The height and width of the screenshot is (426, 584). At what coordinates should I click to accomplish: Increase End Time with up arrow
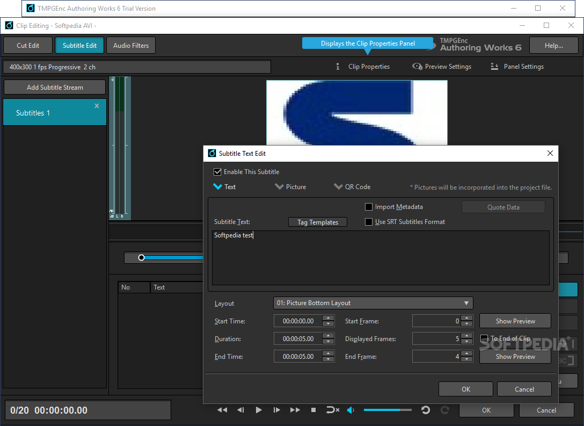click(328, 353)
